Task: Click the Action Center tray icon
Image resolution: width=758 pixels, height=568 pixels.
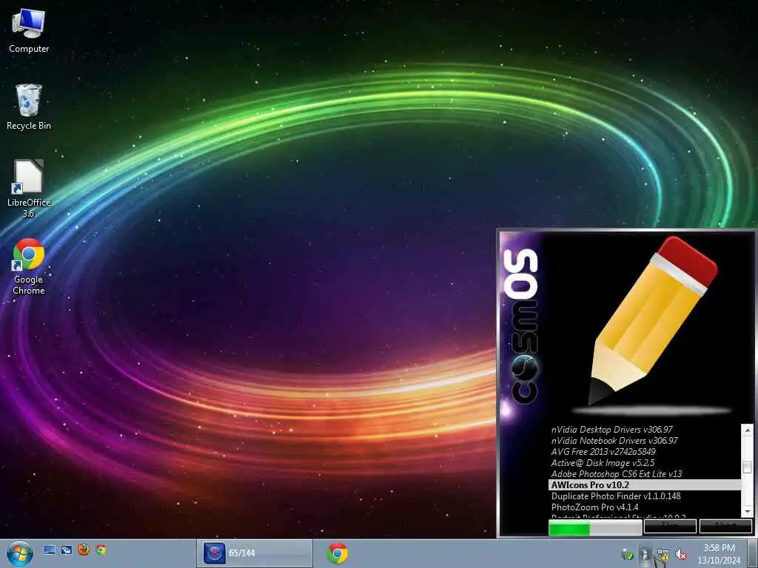Action: (645, 555)
